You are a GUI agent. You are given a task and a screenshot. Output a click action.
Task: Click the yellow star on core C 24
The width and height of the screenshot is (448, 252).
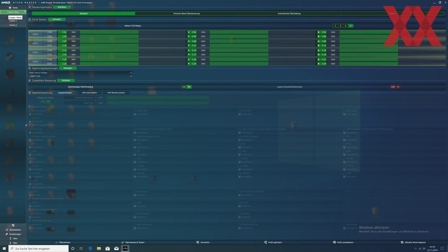[319, 64]
